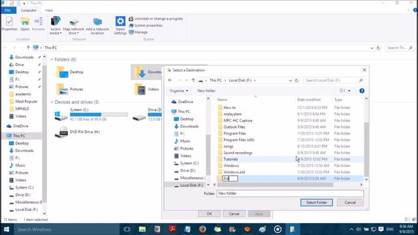Click the volume icon in system tray
This screenshot has height=235, width=418.
click(x=359, y=229)
